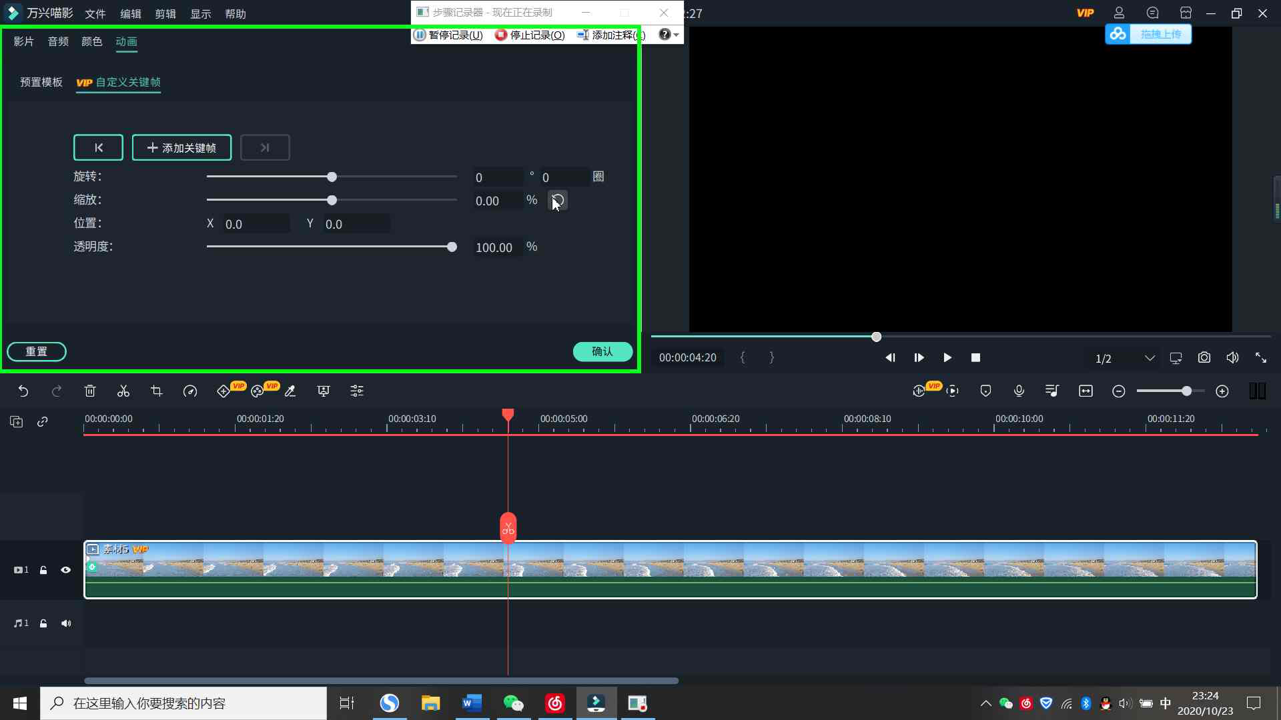Click the undo arrow icon

pos(23,391)
